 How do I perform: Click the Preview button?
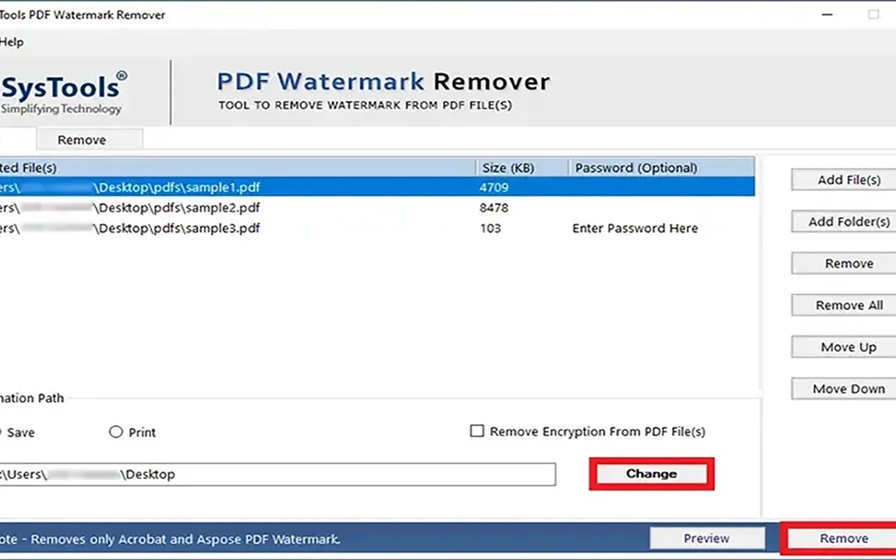click(707, 538)
